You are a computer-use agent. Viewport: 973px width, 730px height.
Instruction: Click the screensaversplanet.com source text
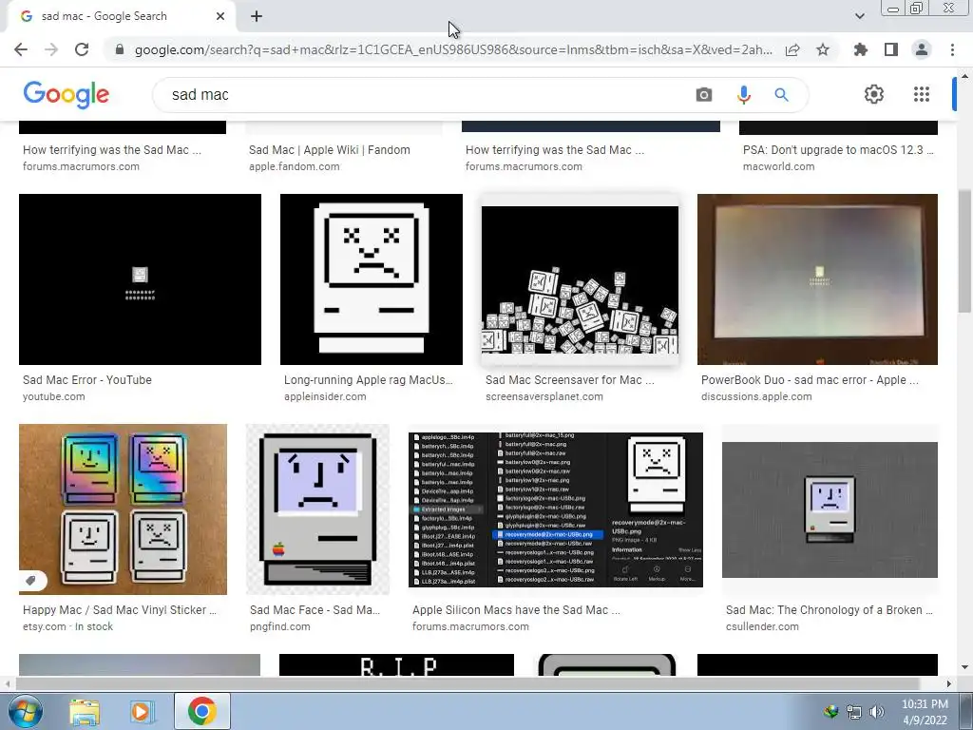pyautogui.click(x=544, y=396)
